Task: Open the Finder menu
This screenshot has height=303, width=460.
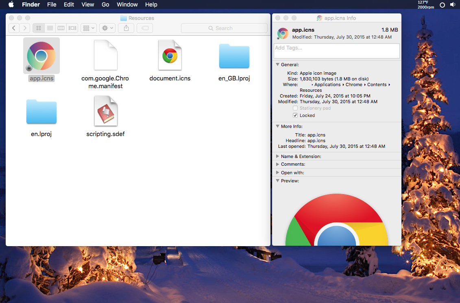Action: point(31,4)
